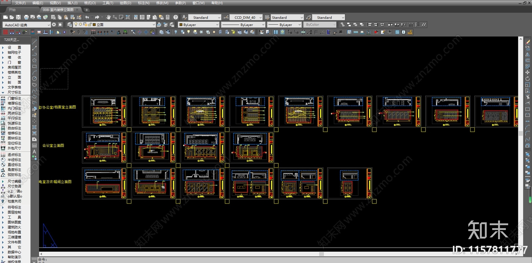Open Layer Properties Manager icon
The width and height of the screenshot is (532, 263).
click(69, 25)
